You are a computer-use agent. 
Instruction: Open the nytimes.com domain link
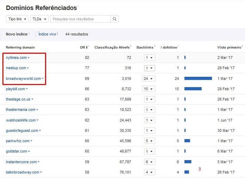coord(16,57)
